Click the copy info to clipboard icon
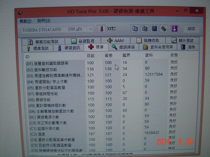Viewport: 210px width, 157px height. (135, 29)
